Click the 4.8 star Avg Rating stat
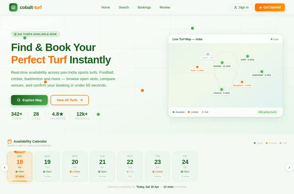Screen dimensions: 294x194 [57, 115]
